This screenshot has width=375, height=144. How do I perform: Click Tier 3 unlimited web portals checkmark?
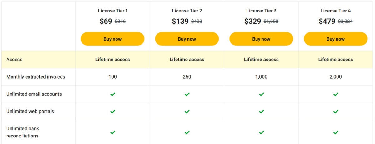coord(261,111)
